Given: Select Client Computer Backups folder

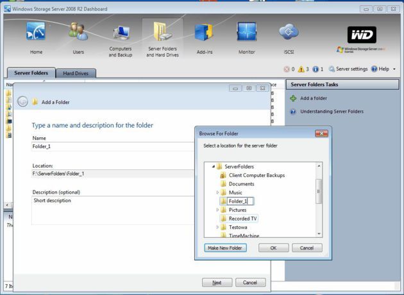Looking at the screenshot, I should point(257,175).
